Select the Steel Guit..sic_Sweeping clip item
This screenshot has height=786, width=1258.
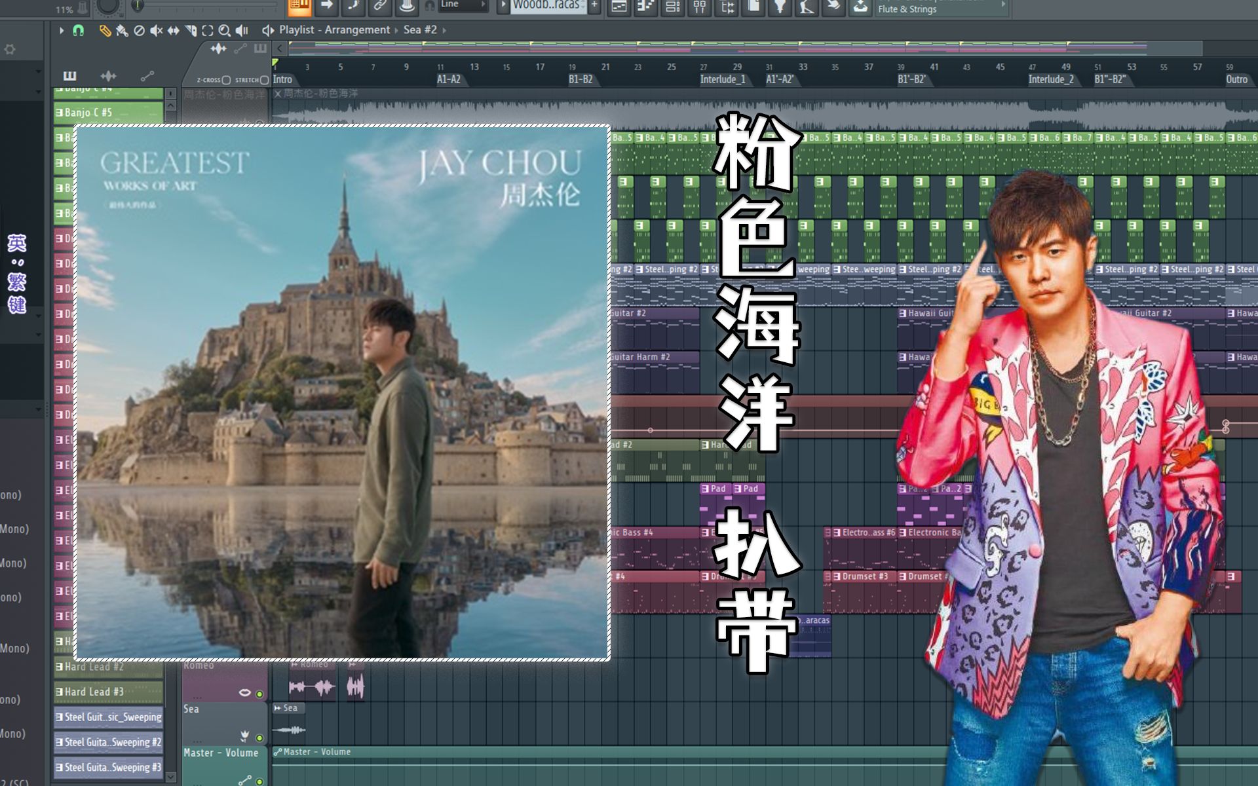[108, 717]
